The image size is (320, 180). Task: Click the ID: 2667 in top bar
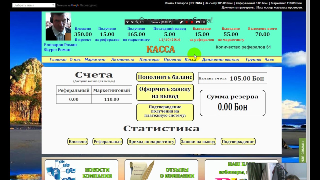196,3
